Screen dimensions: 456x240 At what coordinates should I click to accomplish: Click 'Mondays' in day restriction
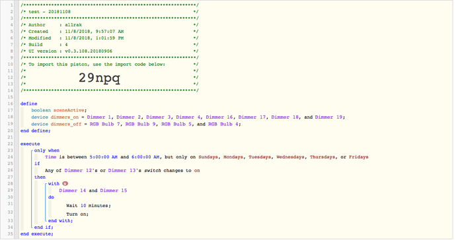point(233,157)
